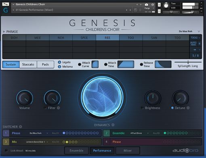Select the Pads articulation

[45, 64]
